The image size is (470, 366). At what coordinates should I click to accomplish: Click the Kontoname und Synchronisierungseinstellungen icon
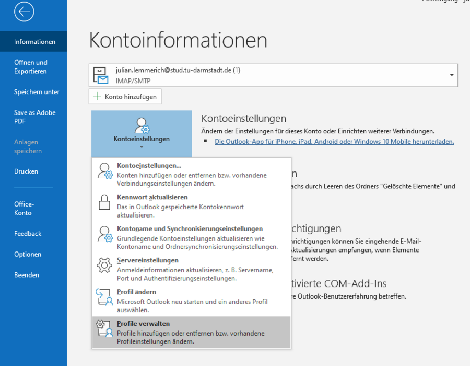click(105, 234)
